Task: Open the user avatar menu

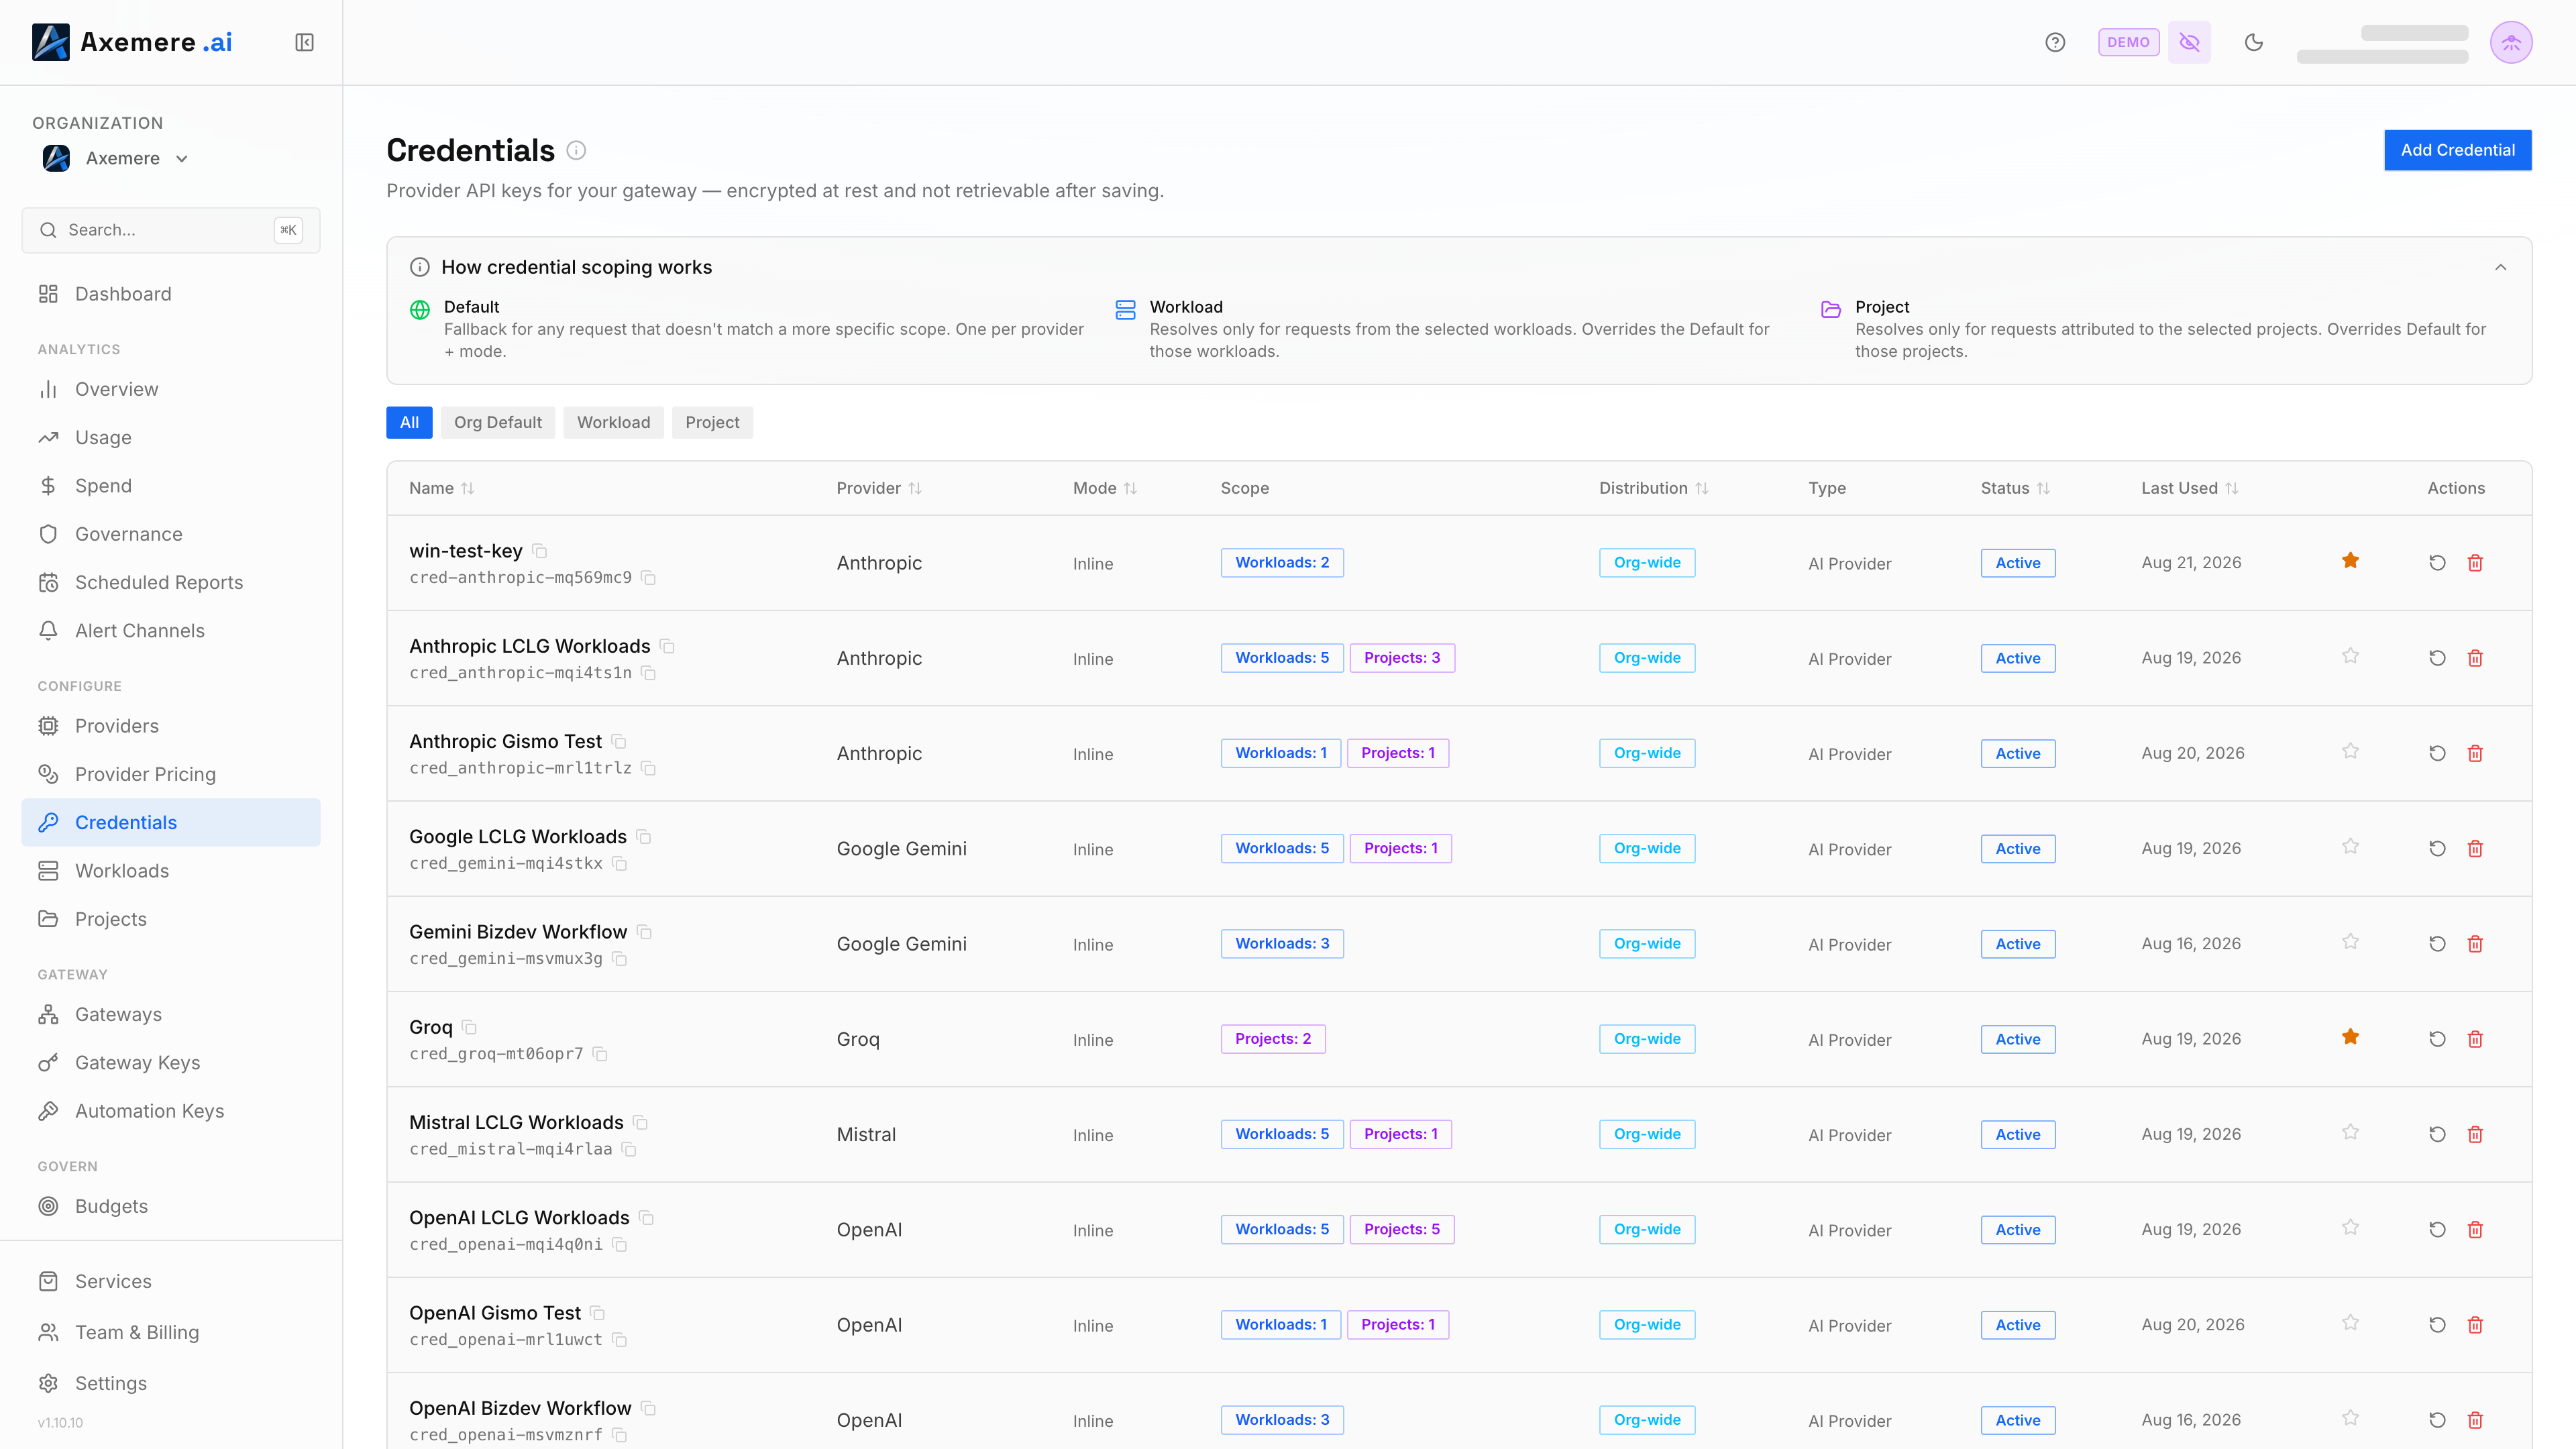Action: point(2510,42)
